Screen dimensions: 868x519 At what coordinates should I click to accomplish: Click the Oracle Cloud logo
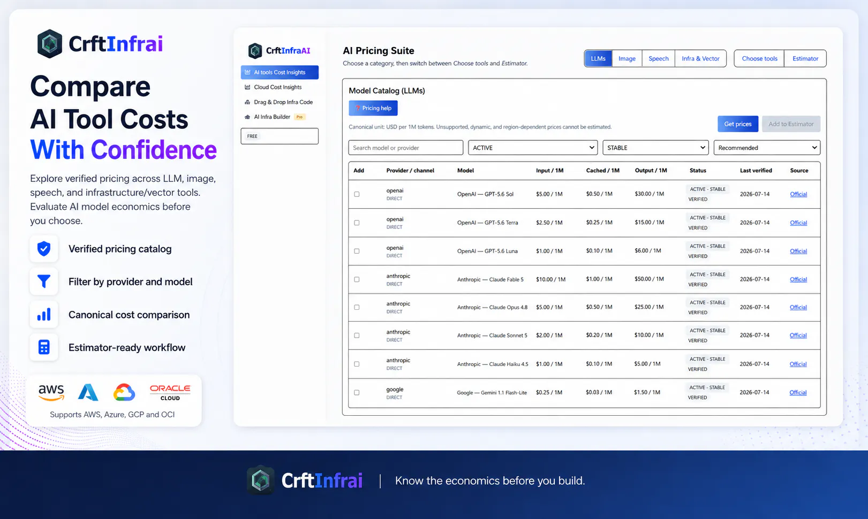pos(170,392)
